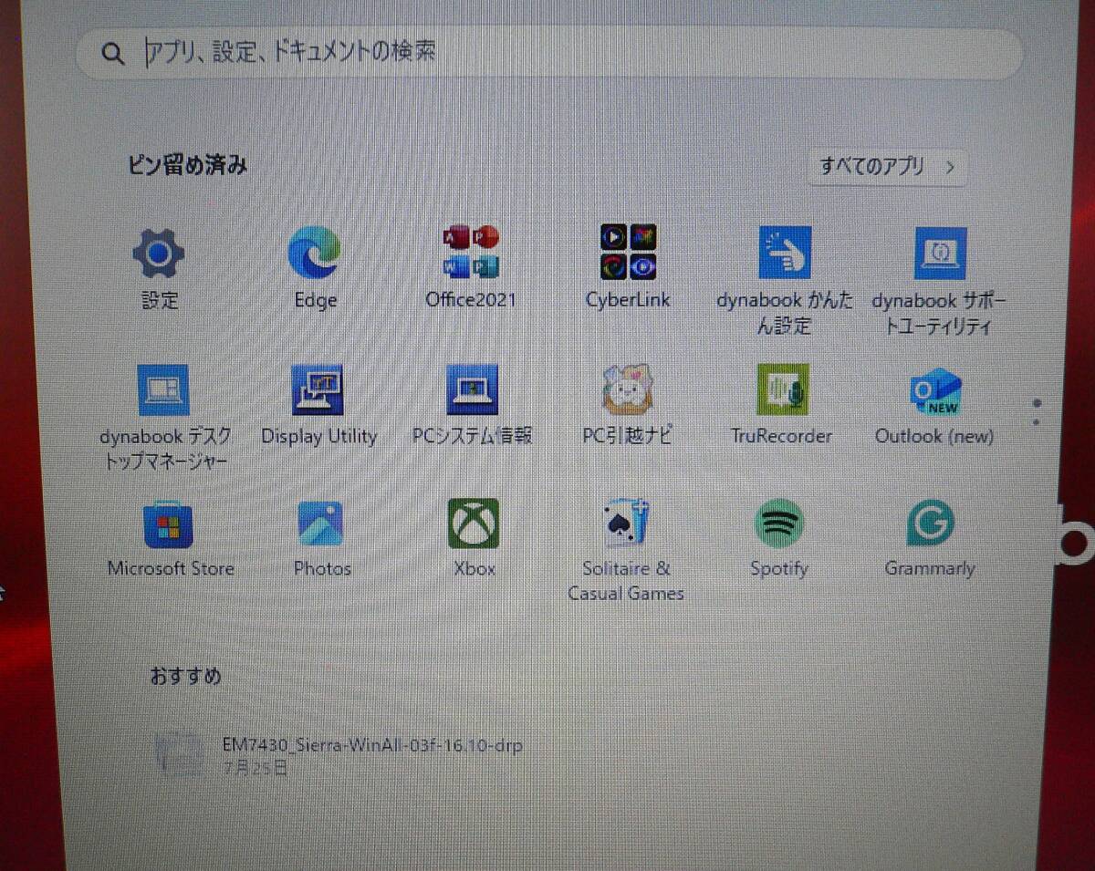
Task: Click the search magnifier icon
Action: point(113,53)
